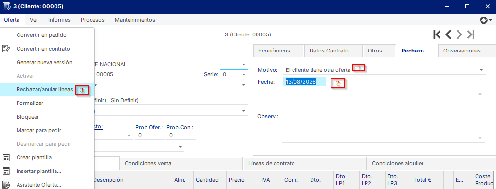Expand the dropdown below Prob.Ofer. field
The width and height of the screenshot is (496, 189).
tap(180, 147)
